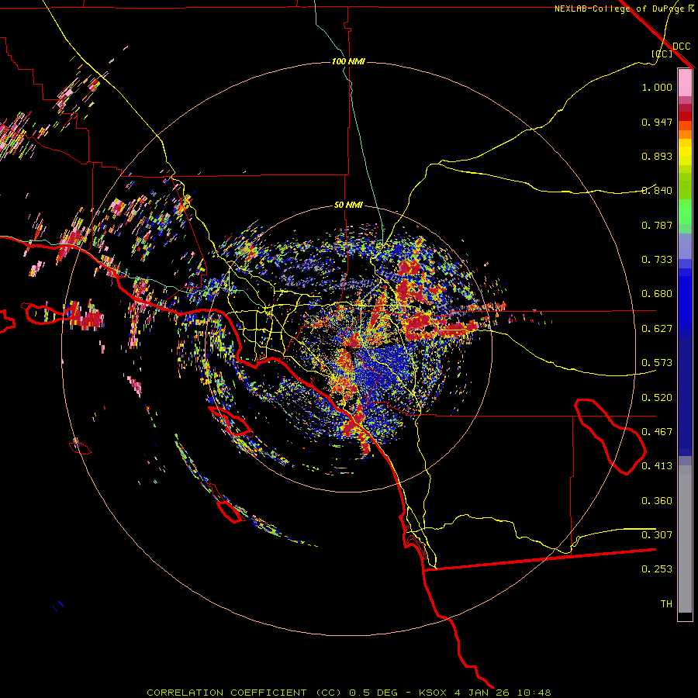This screenshot has width=698, height=698.
Task: Click the [CC] label above the color bar
Action: pos(662,54)
